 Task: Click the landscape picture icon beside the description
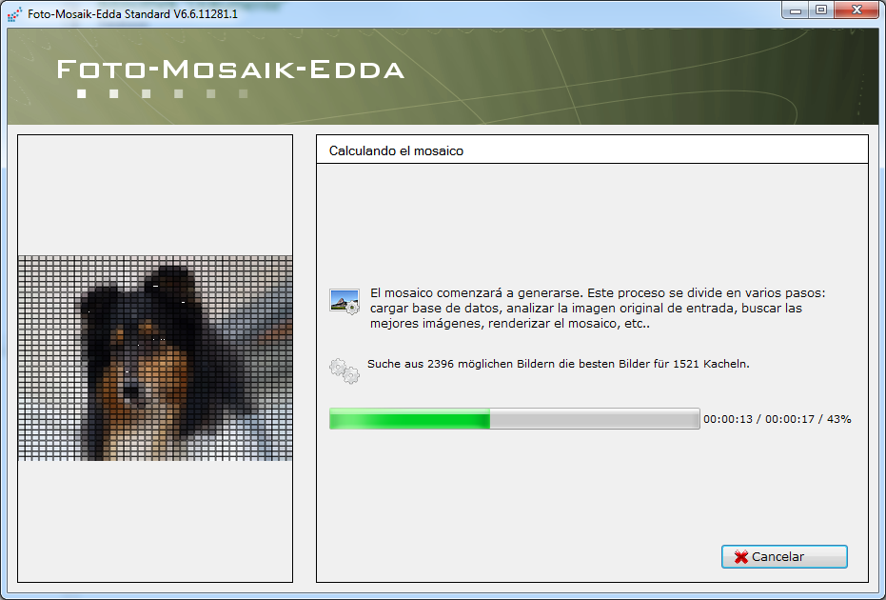coord(345,301)
